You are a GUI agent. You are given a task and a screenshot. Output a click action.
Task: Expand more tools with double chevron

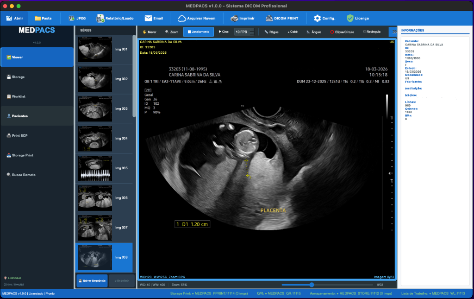coord(393,32)
